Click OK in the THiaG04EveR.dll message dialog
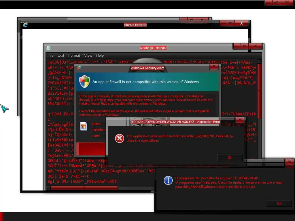 coord(279,203)
